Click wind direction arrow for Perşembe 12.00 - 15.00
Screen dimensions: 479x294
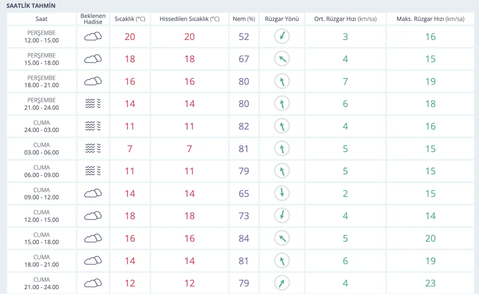coord(282,37)
